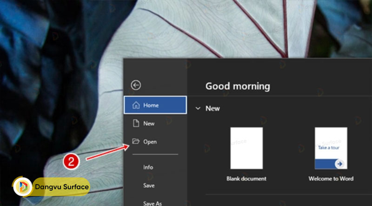The height and width of the screenshot is (206, 372).
Task: Click the back arrow in Word backstage
Action: coord(136,85)
